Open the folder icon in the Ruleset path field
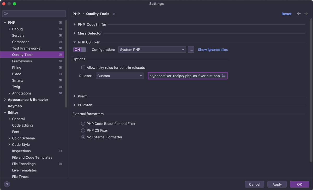The height and width of the screenshot is (190, 313). [x=224, y=76]
